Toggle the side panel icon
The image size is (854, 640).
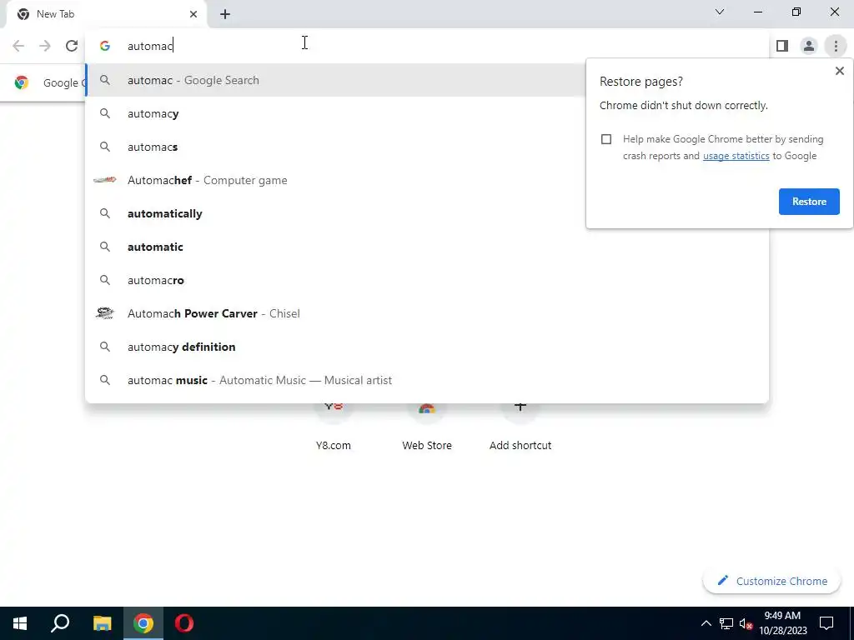click(782, 46)
